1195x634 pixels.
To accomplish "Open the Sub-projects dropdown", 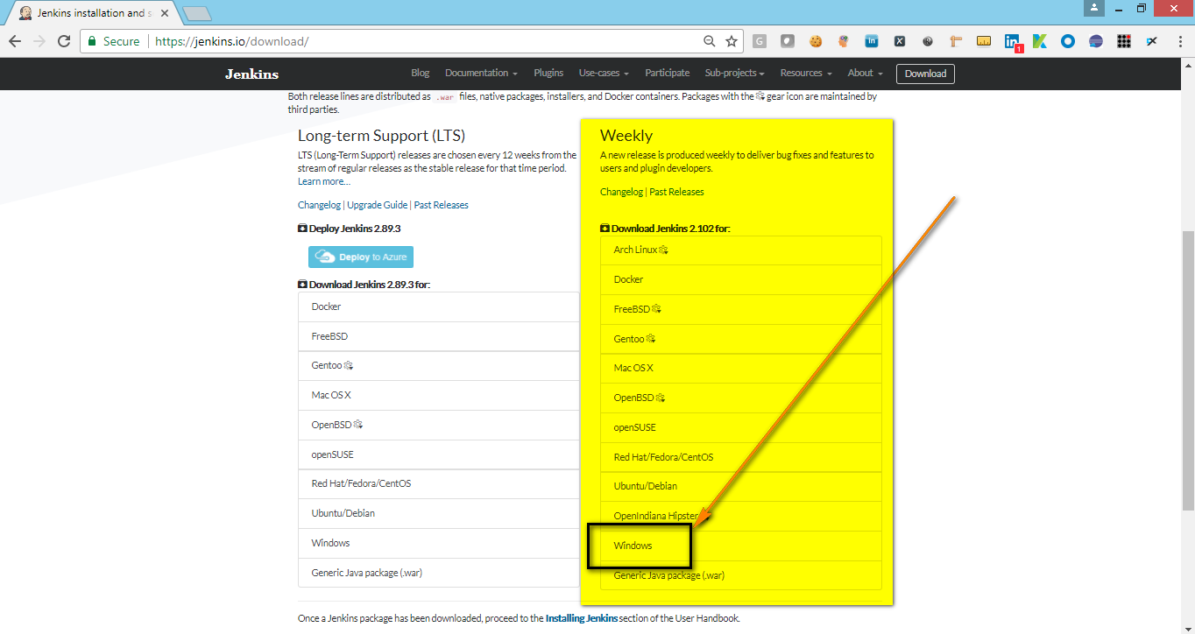I will tap(734, 74).
